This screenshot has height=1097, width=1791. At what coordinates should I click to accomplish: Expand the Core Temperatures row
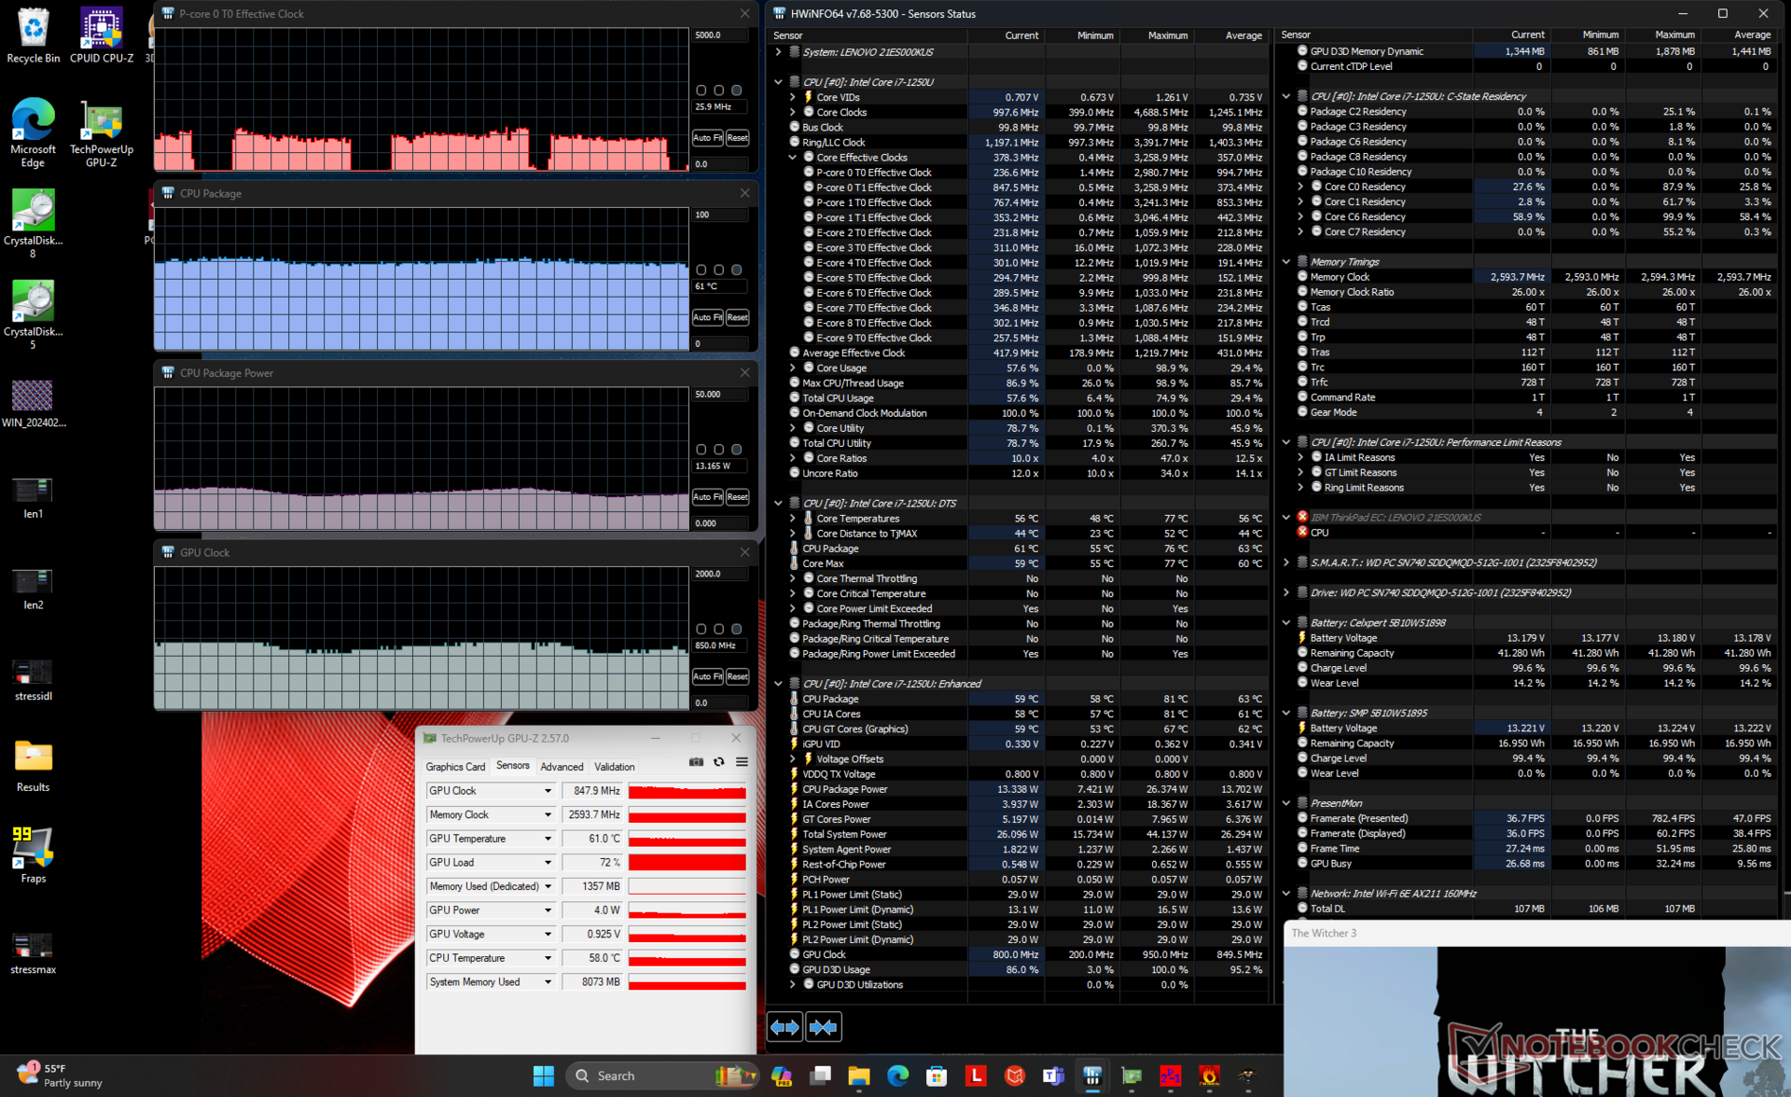(793, 519)
